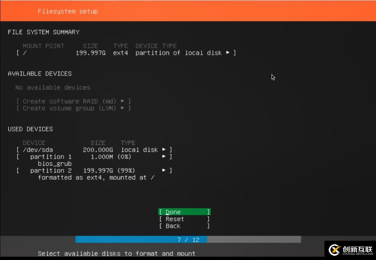Click the Filesystem setup title

pos(68,11)
